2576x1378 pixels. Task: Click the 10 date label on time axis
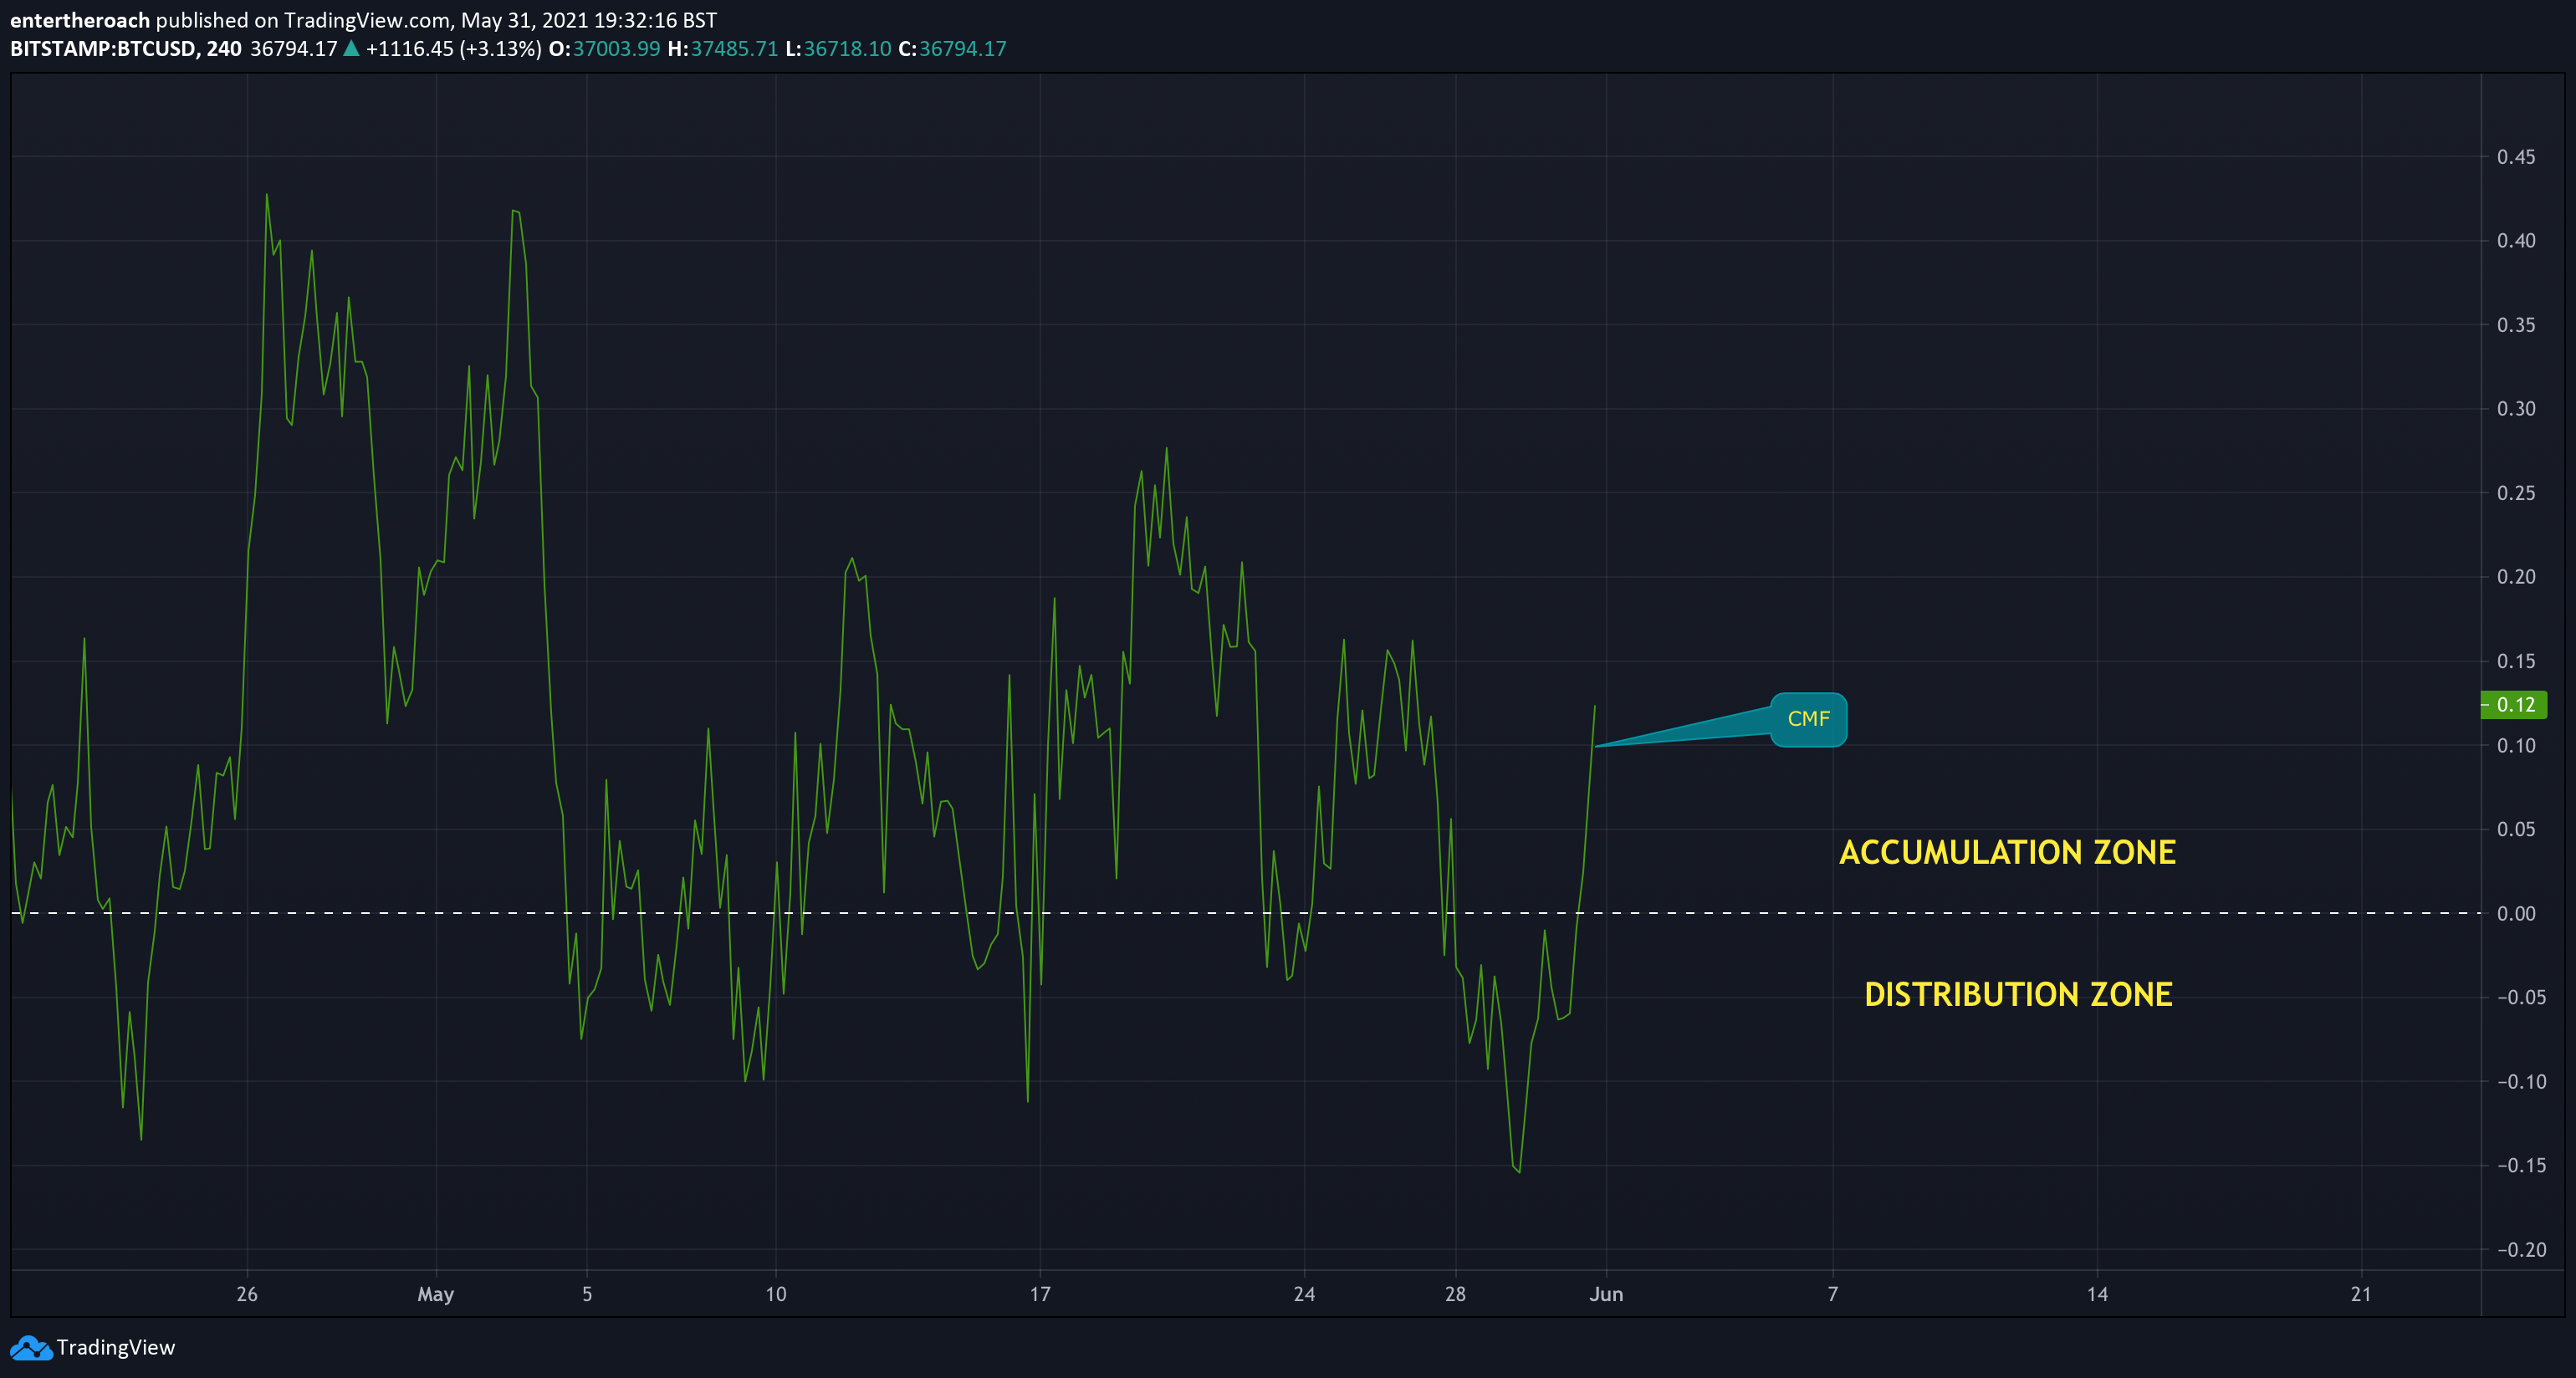click(776, 1294)
